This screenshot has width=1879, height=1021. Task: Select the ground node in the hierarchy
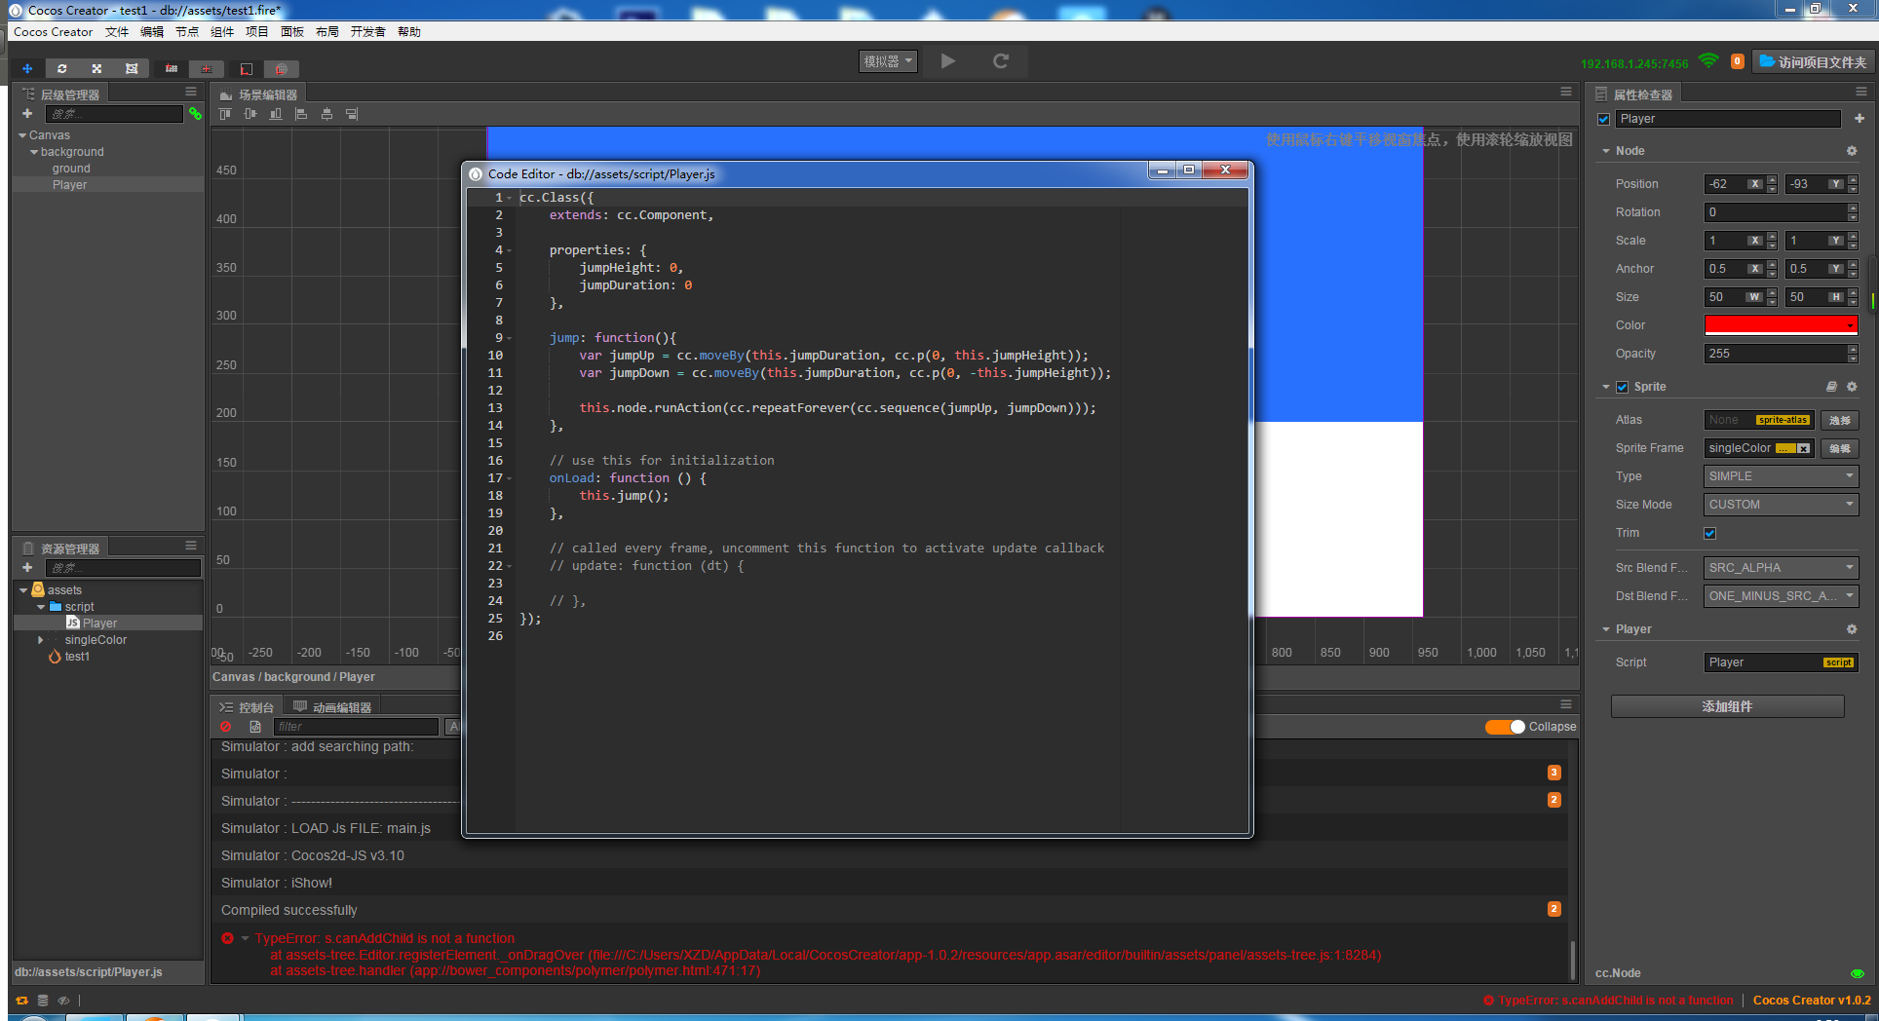click(71, 169)
